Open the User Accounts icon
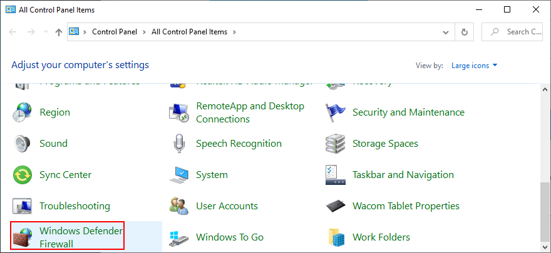 tap(180, 206)
